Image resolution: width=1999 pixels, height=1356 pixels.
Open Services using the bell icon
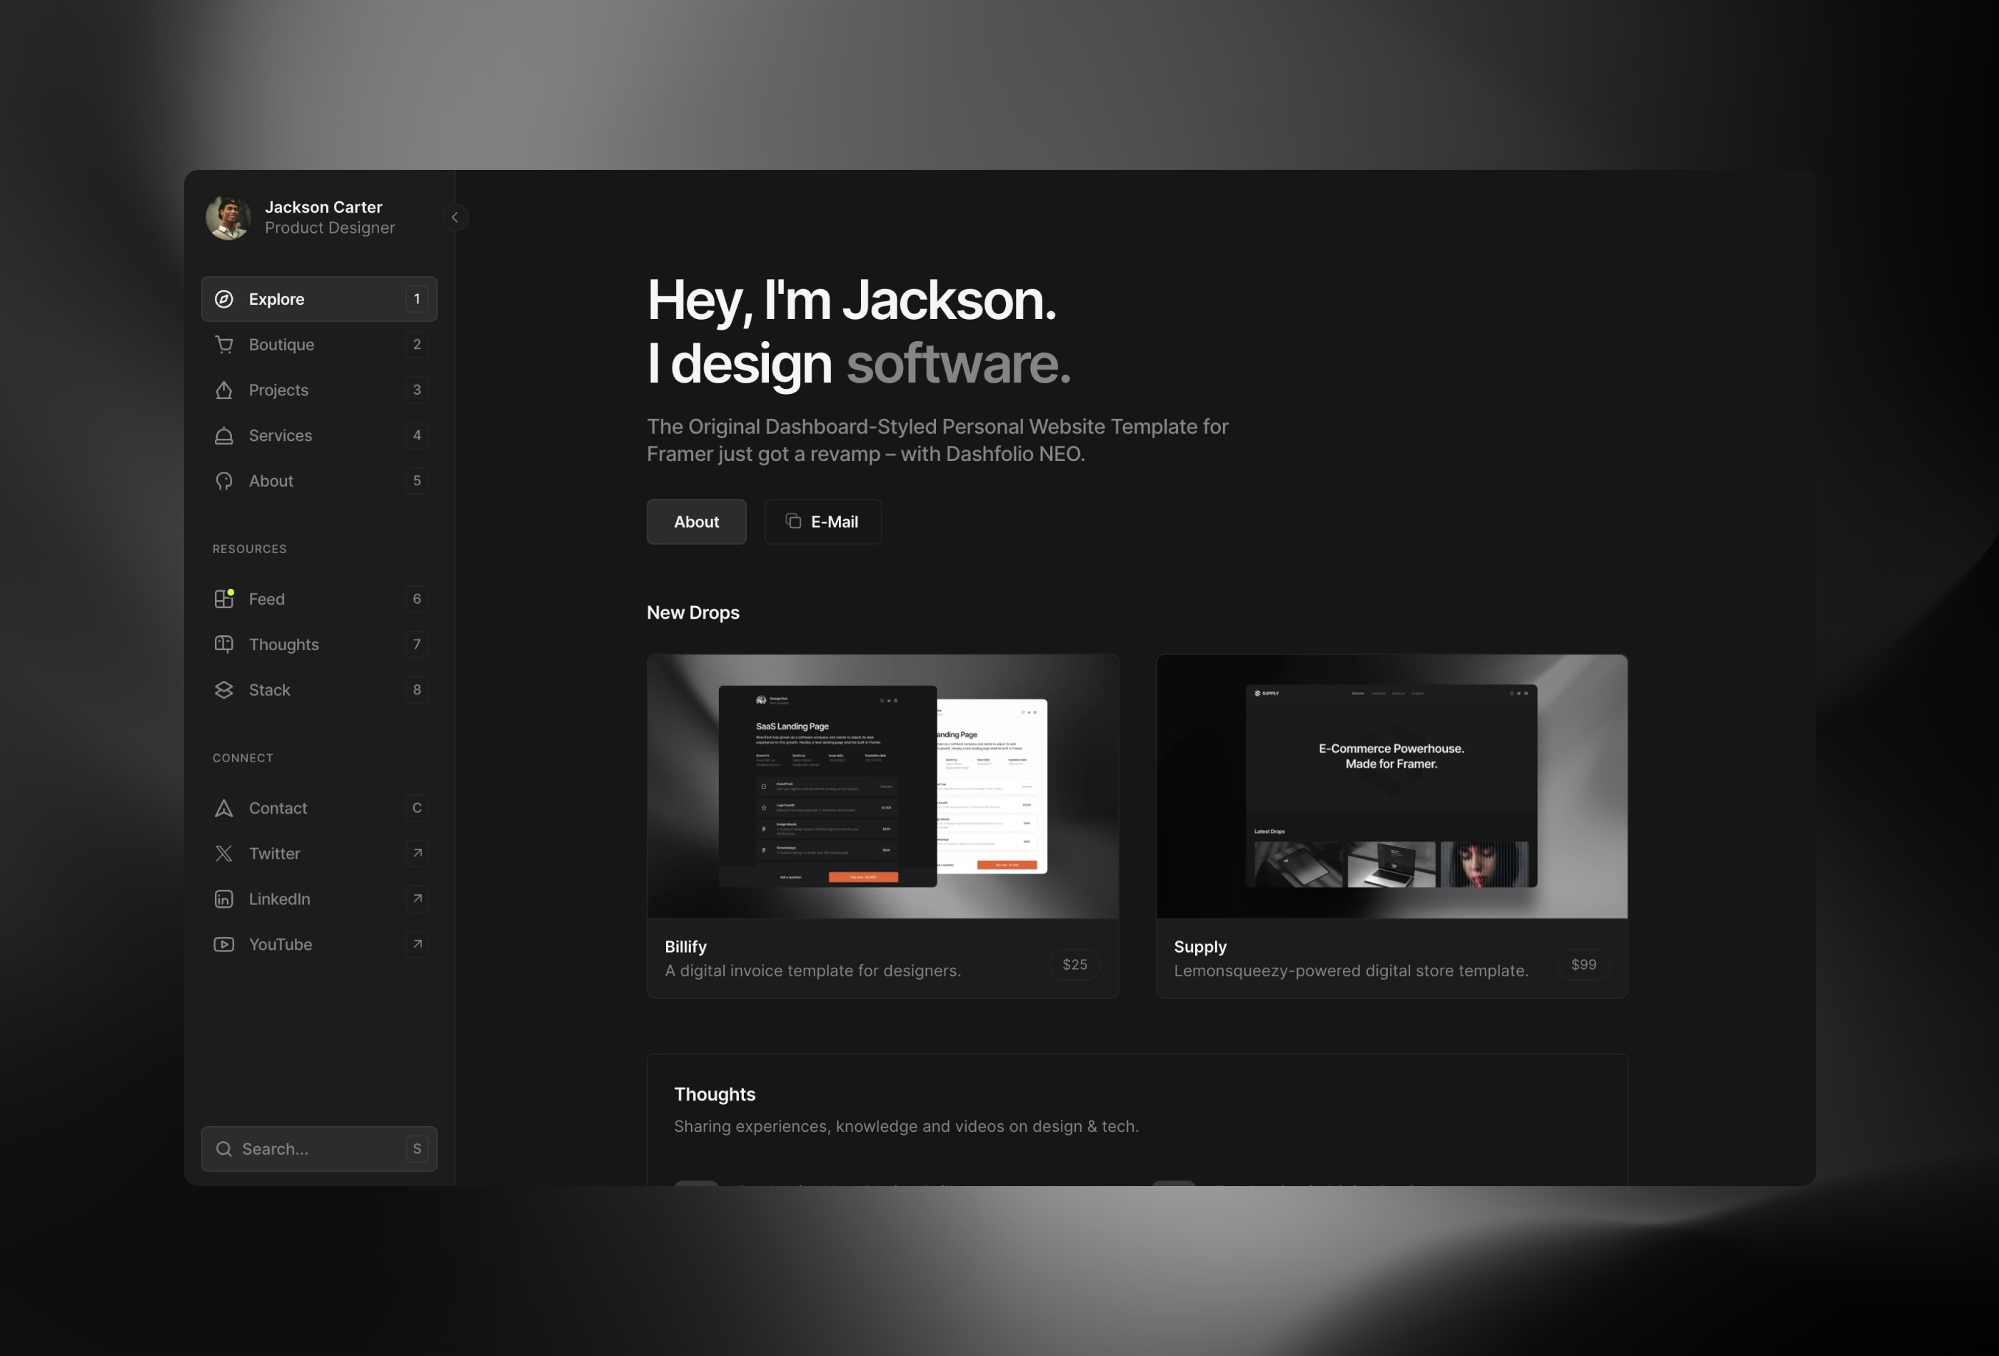click(223, 435)
